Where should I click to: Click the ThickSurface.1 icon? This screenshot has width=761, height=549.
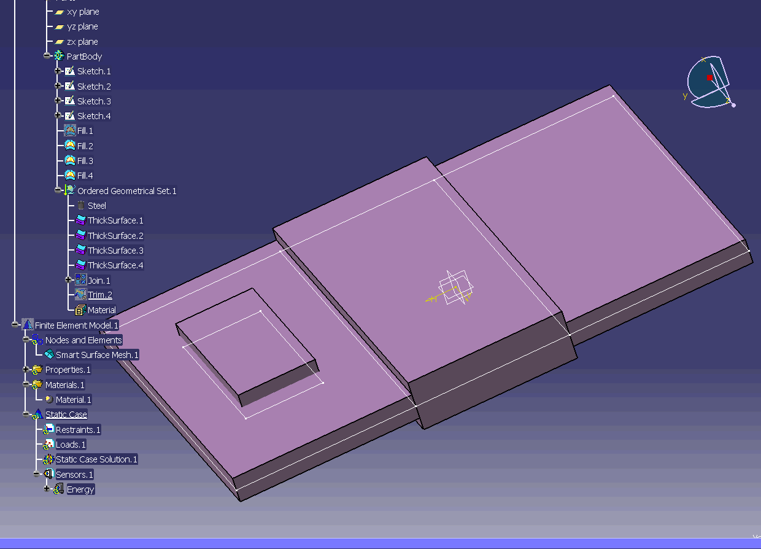click(80, 220)
